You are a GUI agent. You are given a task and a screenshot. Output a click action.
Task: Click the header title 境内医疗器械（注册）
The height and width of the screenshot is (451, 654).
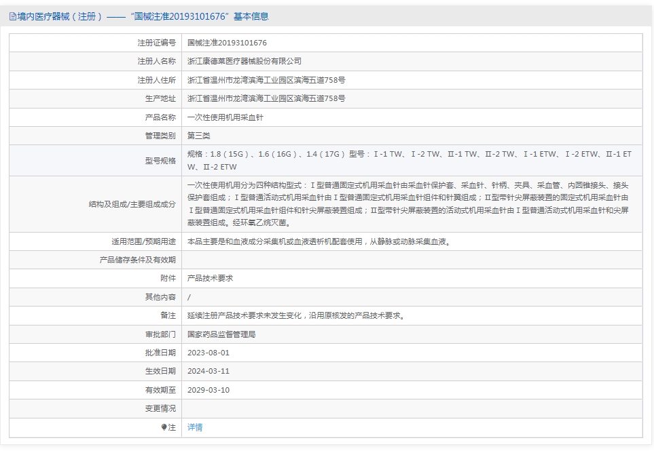click(59, 17)
